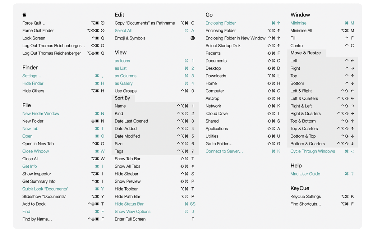Click Cycle Through Windows entry
Viewport: 373px width, 233px height.
tap(313, 151)
